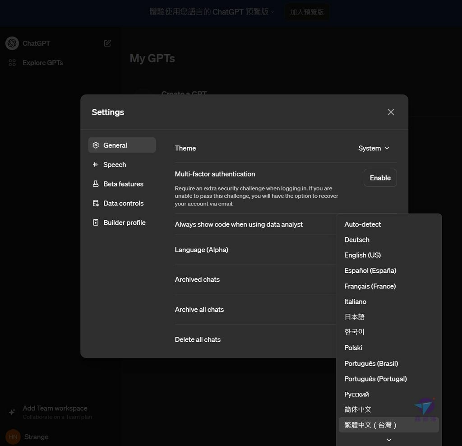Open the Beta features tab
The width and height of the screenshot is (462, 446).
[122, 184]
